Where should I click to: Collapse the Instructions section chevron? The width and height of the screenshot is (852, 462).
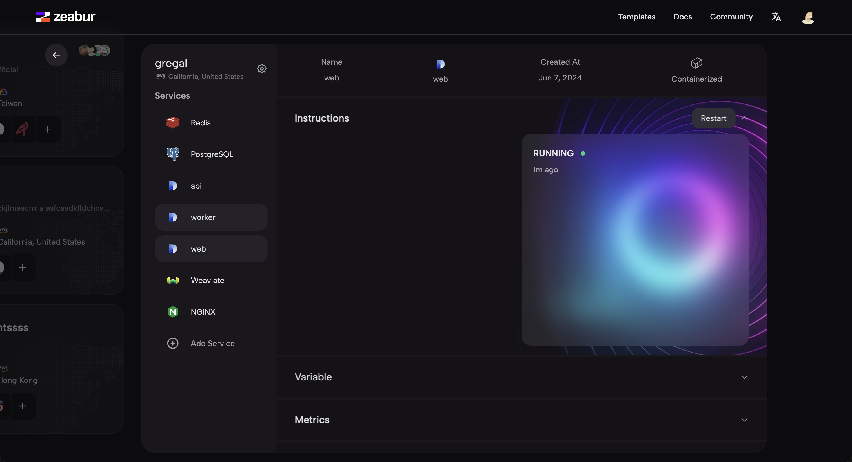(744, 118)
